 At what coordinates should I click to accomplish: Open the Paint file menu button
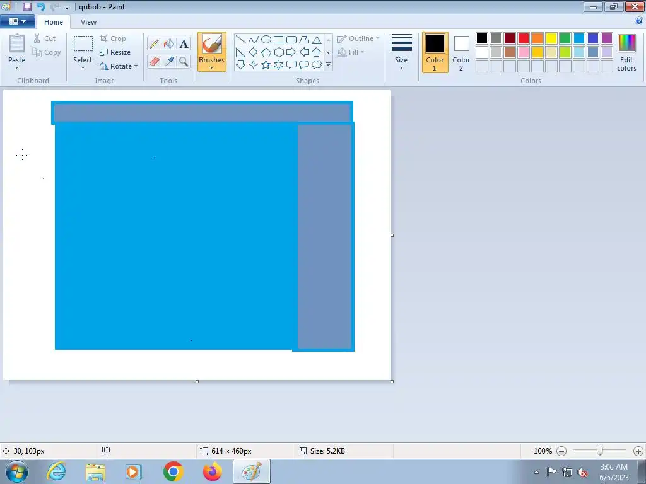pyautogui.click(x=17, y=21)
